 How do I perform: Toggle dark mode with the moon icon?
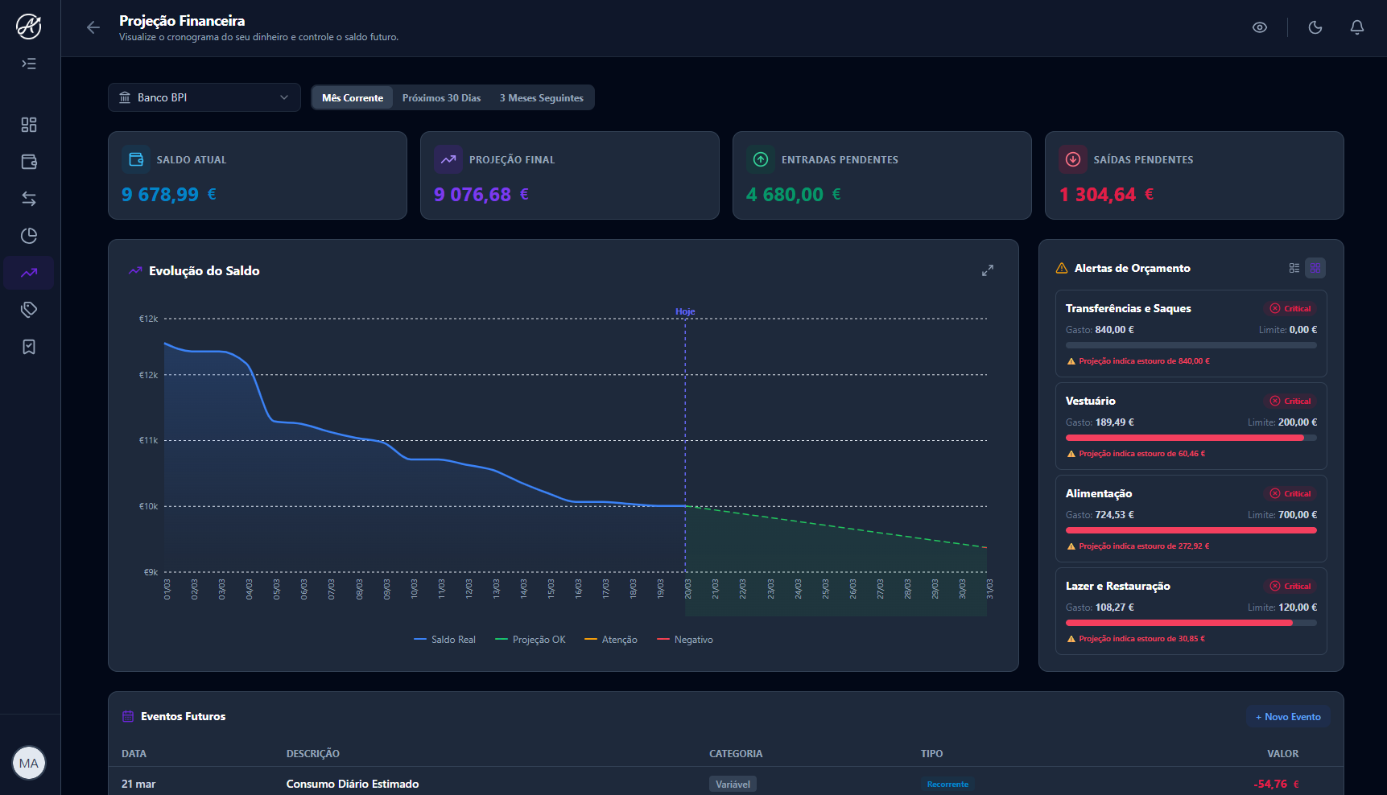[x=1315, y=27]
